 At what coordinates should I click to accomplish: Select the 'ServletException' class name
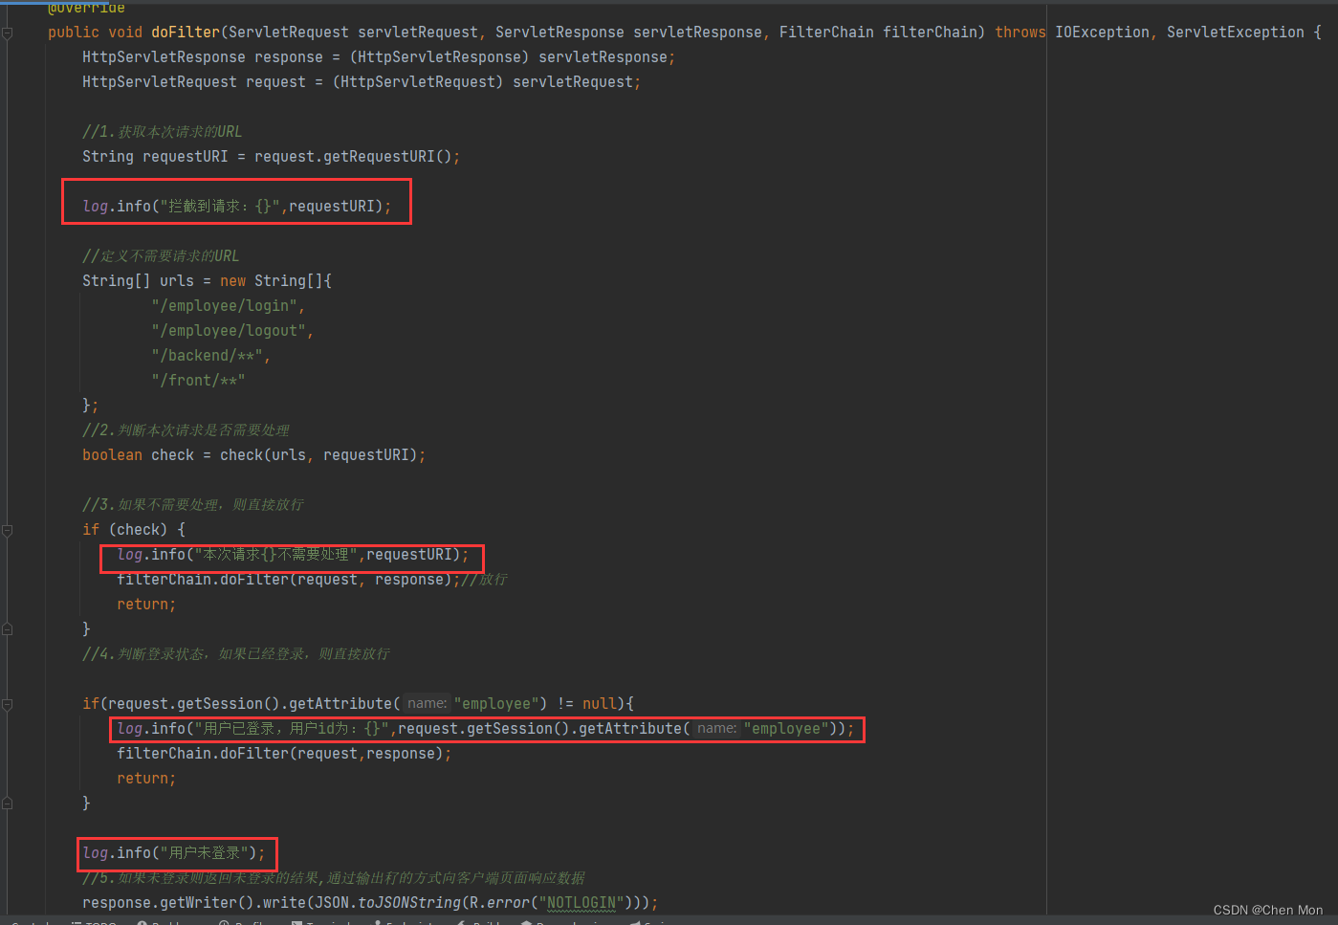point(1236,33)
